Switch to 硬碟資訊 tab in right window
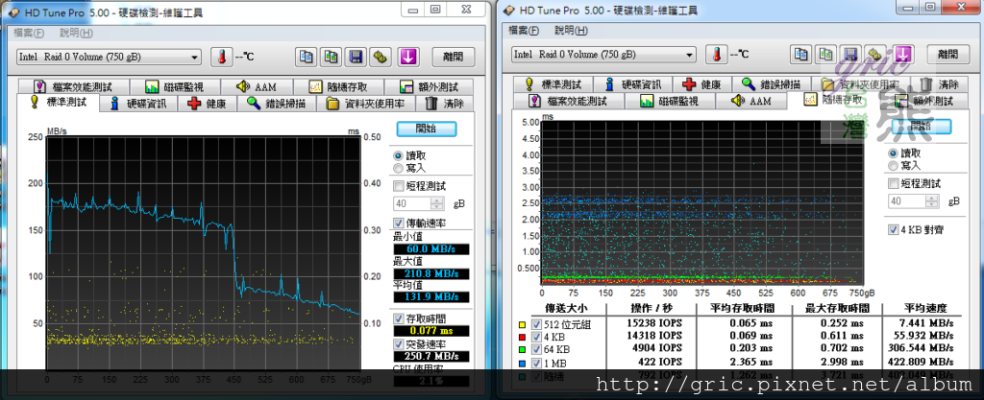The width and height of the screenshot is (984, 400). click(x=633, y=83)
